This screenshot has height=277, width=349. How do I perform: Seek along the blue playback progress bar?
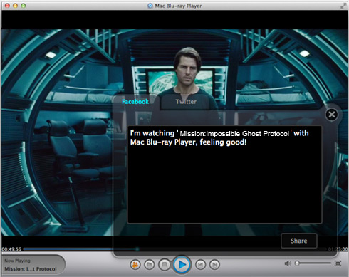coord(174,249)
